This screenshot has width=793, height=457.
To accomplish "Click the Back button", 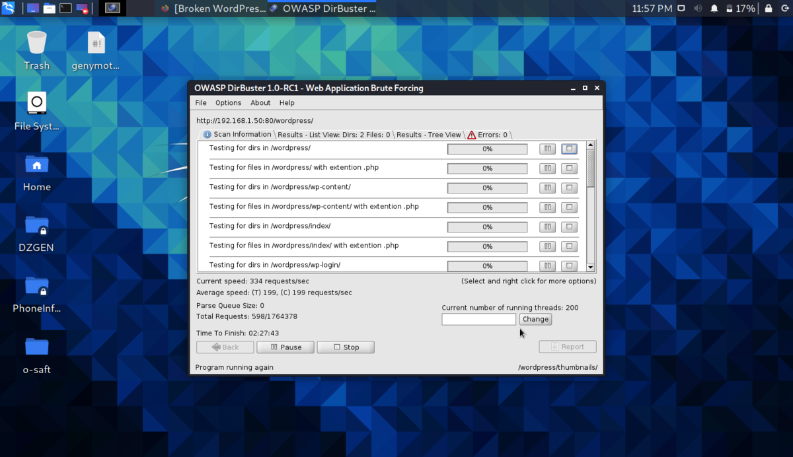I will click(225, 347).
